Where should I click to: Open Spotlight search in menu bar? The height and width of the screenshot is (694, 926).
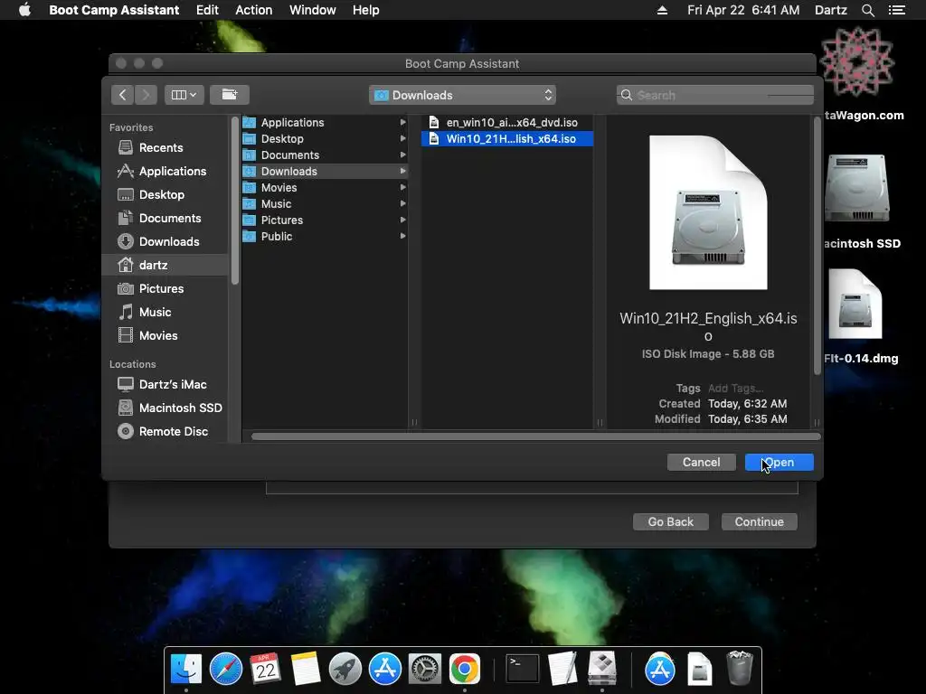(867, 10)
